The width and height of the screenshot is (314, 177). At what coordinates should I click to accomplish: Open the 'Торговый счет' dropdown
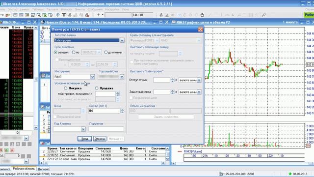(122, 77)
